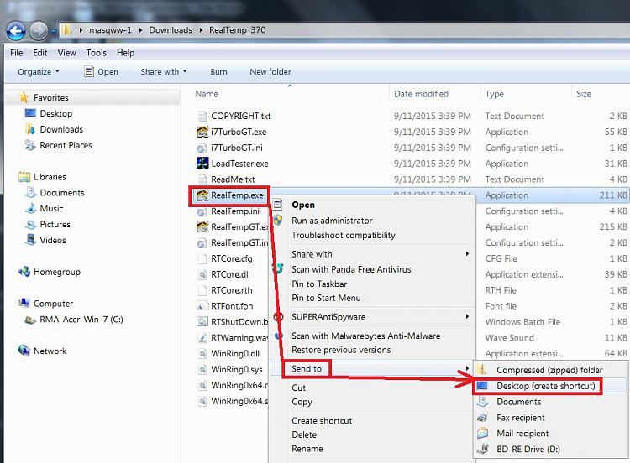The width and height of the screenshot is (630, 463).
Task: Click the Libraries folder icon
Action: click(24, 176)
